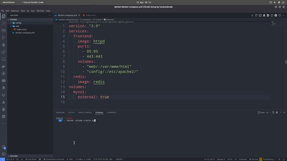Click the clock date in top bar
This screenshot has width=287, height=161.
coord(143,2)
